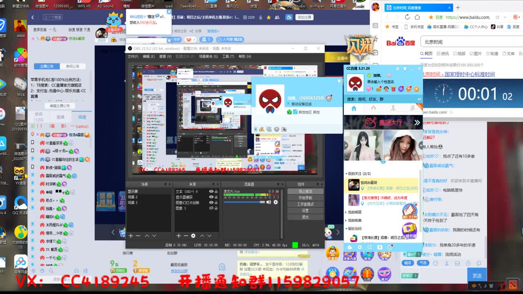The width and height of the screenshot is (523, 294).
Task: Adjust the 麦克风/Aux volume slider
Action: coord(244,202)
